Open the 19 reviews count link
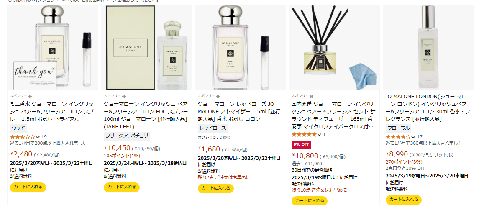The width and height of the screenshot is (479, 205). tap(44, 137)
